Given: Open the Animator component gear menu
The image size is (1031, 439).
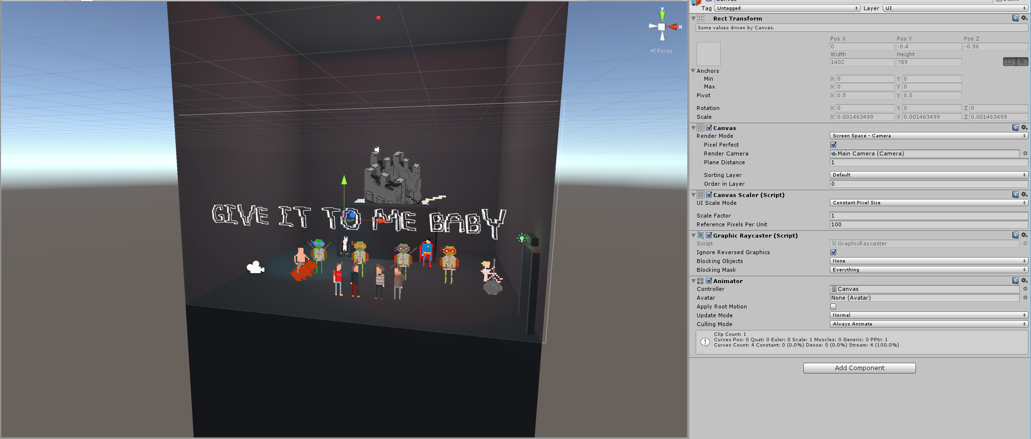Looking at the screenshot, I should pos(1024,281).
